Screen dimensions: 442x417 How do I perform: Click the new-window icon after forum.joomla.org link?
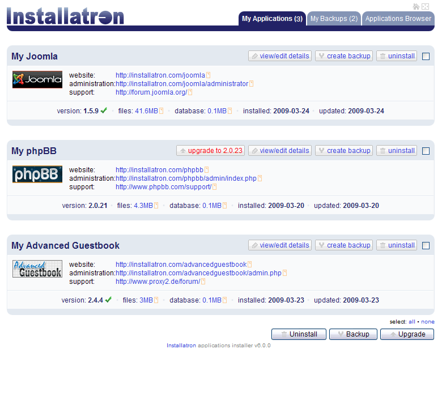(190, 92)
